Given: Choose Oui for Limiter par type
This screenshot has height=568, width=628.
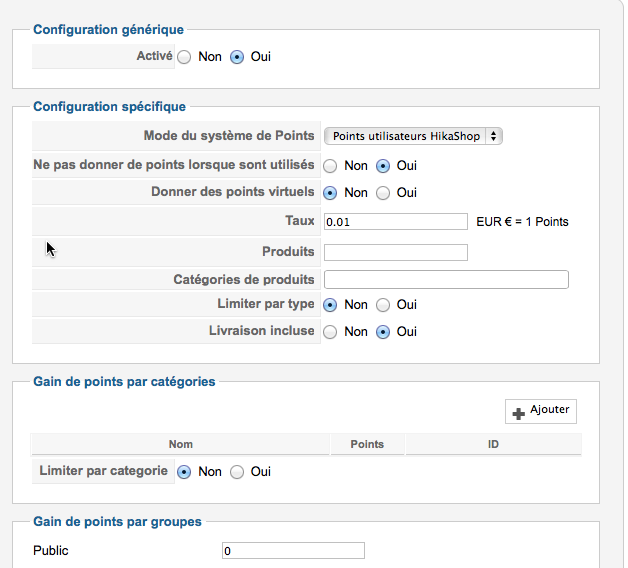Looking at the screenshot, I should pos(382,305).
